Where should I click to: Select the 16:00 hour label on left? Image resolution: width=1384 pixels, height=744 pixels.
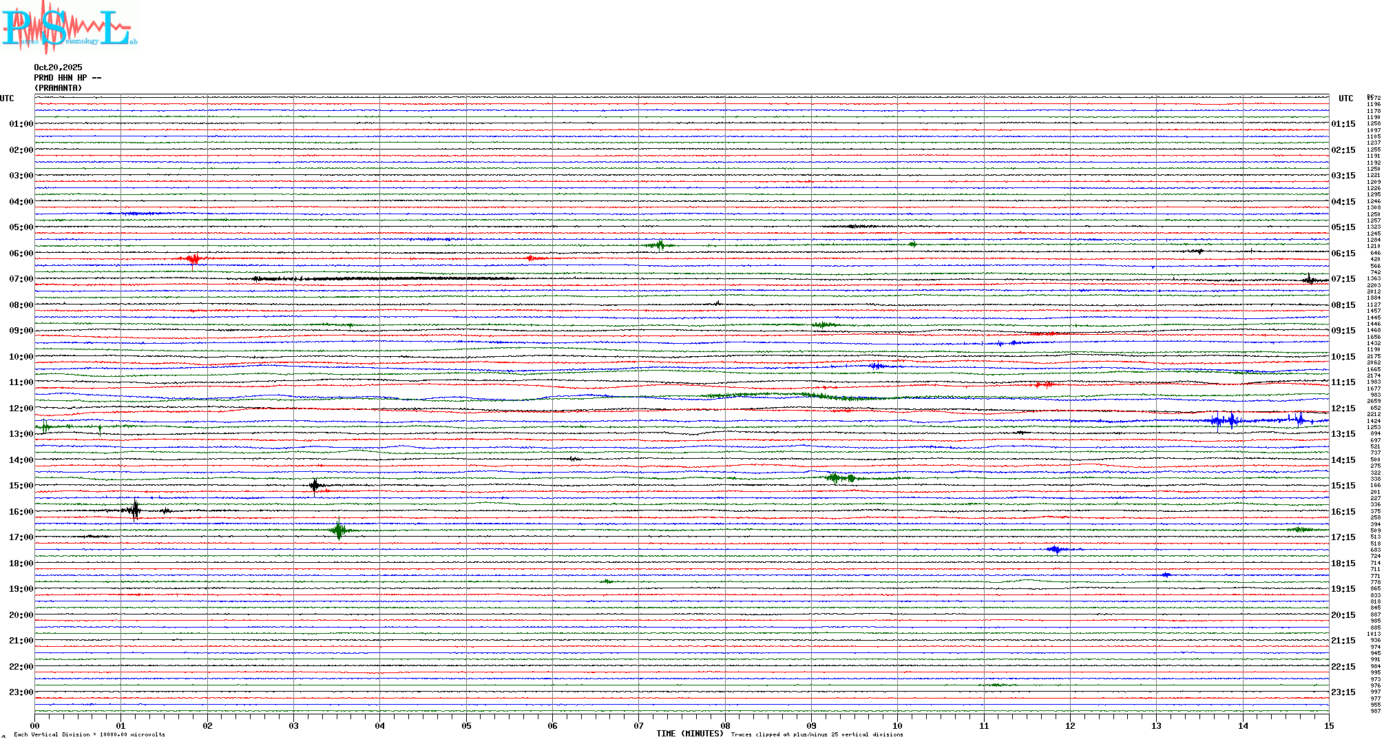[21, 512]
